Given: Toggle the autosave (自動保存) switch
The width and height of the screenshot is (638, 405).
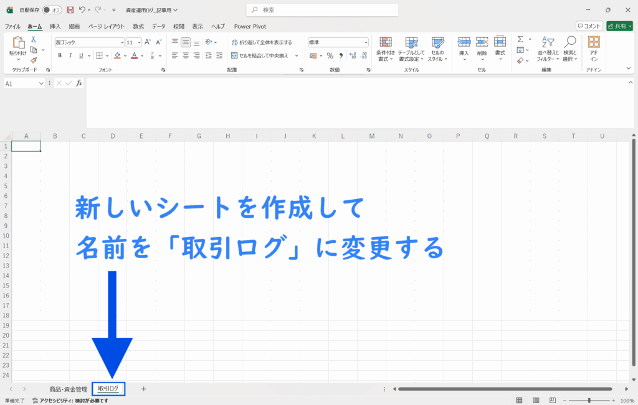Looking at the screenshot, I should tap(52, 10).
